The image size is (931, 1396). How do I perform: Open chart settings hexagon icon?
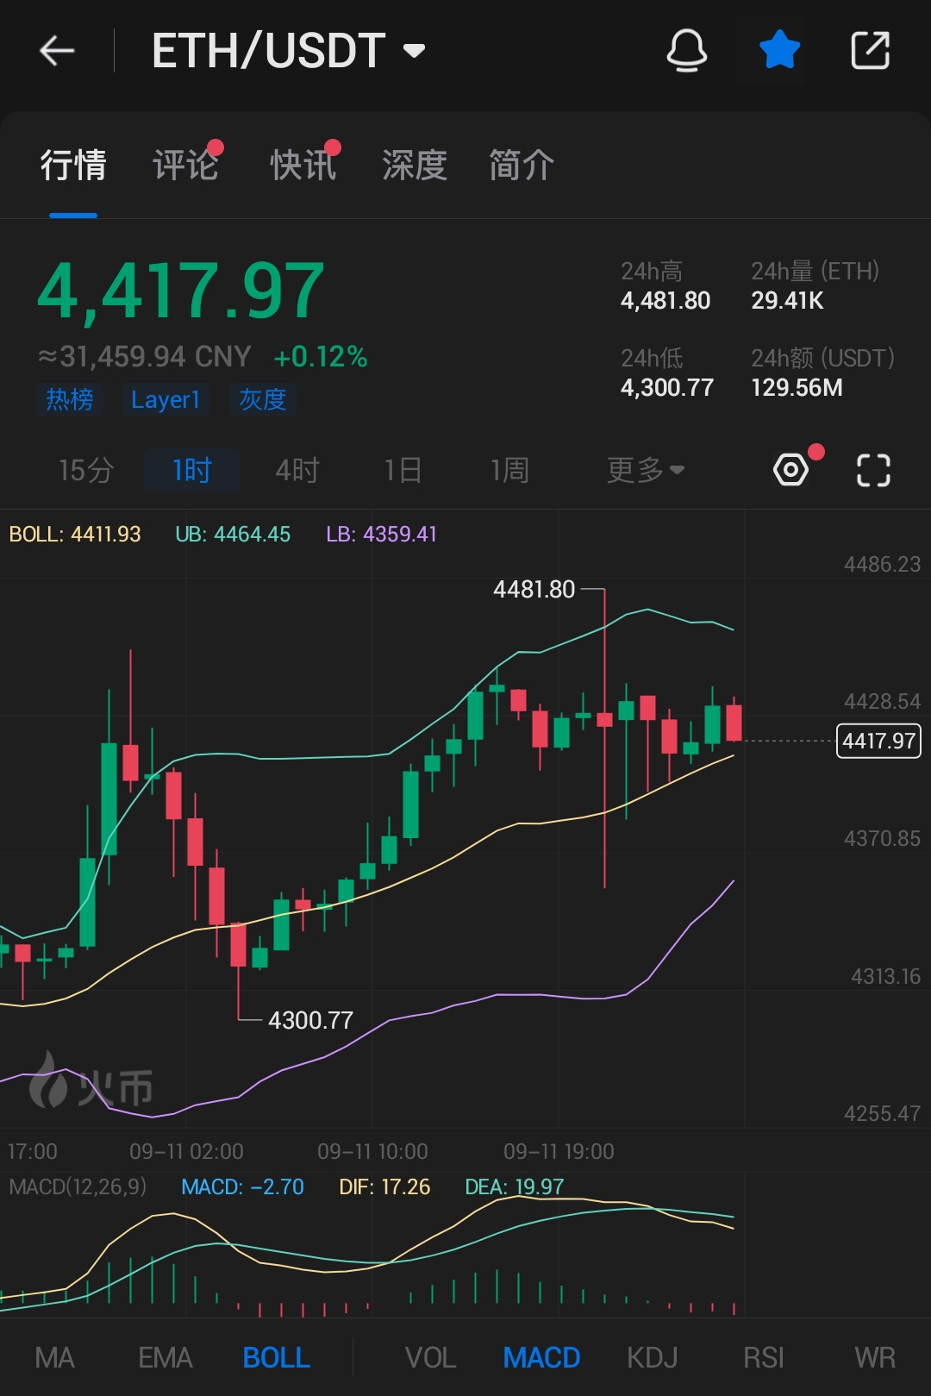[790, 470]
